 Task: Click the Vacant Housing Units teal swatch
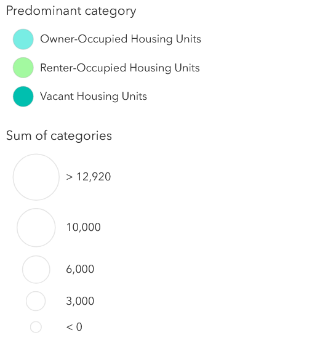point(23,97)
